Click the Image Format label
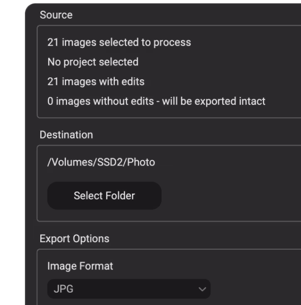 tap(80, 266)
